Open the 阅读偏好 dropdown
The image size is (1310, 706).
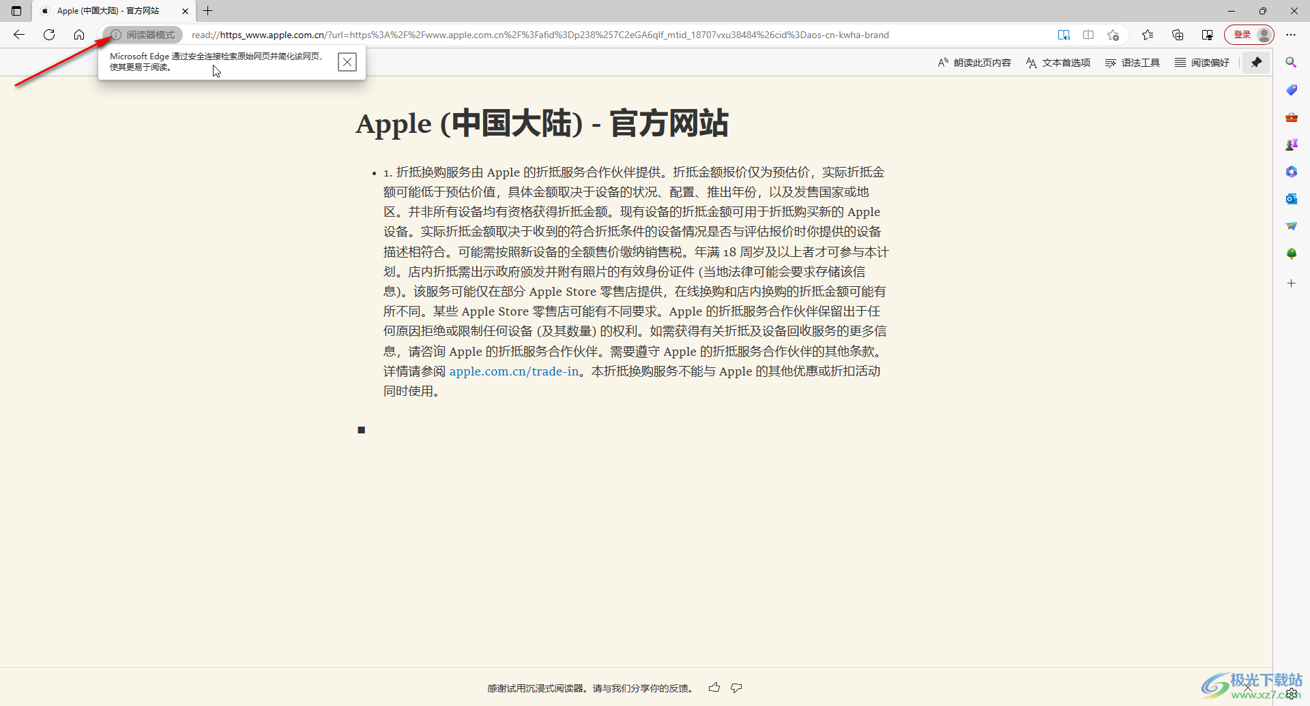coord(1202,63)
